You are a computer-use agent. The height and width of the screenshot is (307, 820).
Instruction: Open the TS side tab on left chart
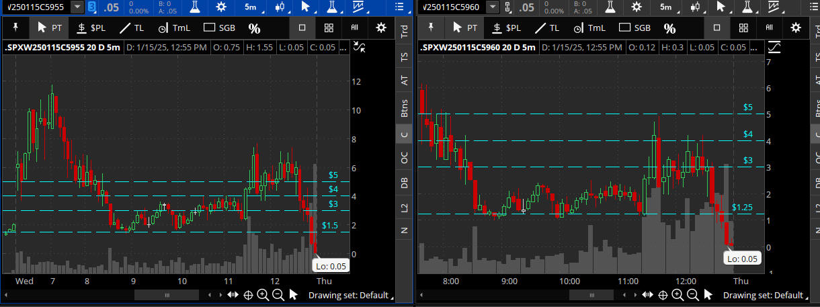404,56
